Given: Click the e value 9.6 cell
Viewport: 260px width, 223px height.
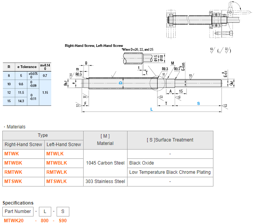Looking at the screenshot, I should click(x=21, y=84).
